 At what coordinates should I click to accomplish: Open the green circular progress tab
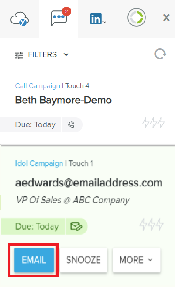point(137,17)
